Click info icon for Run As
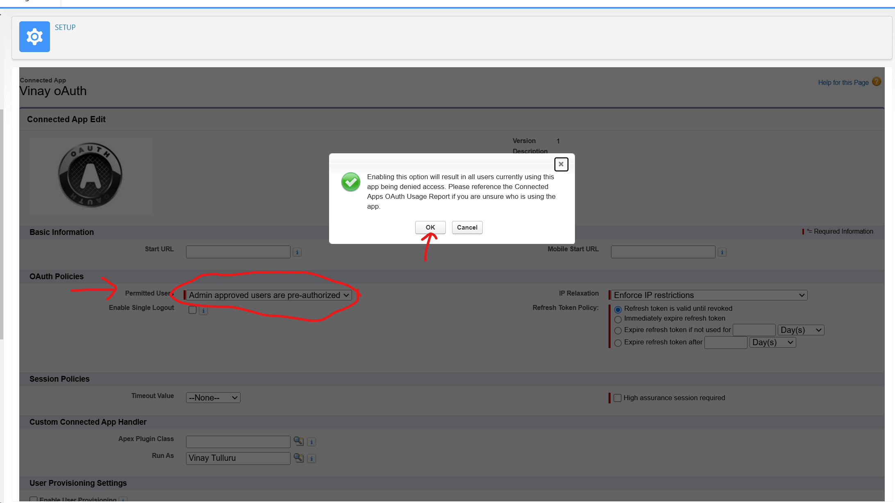This screenshot has height=503, width=895. tap(312, 459)
